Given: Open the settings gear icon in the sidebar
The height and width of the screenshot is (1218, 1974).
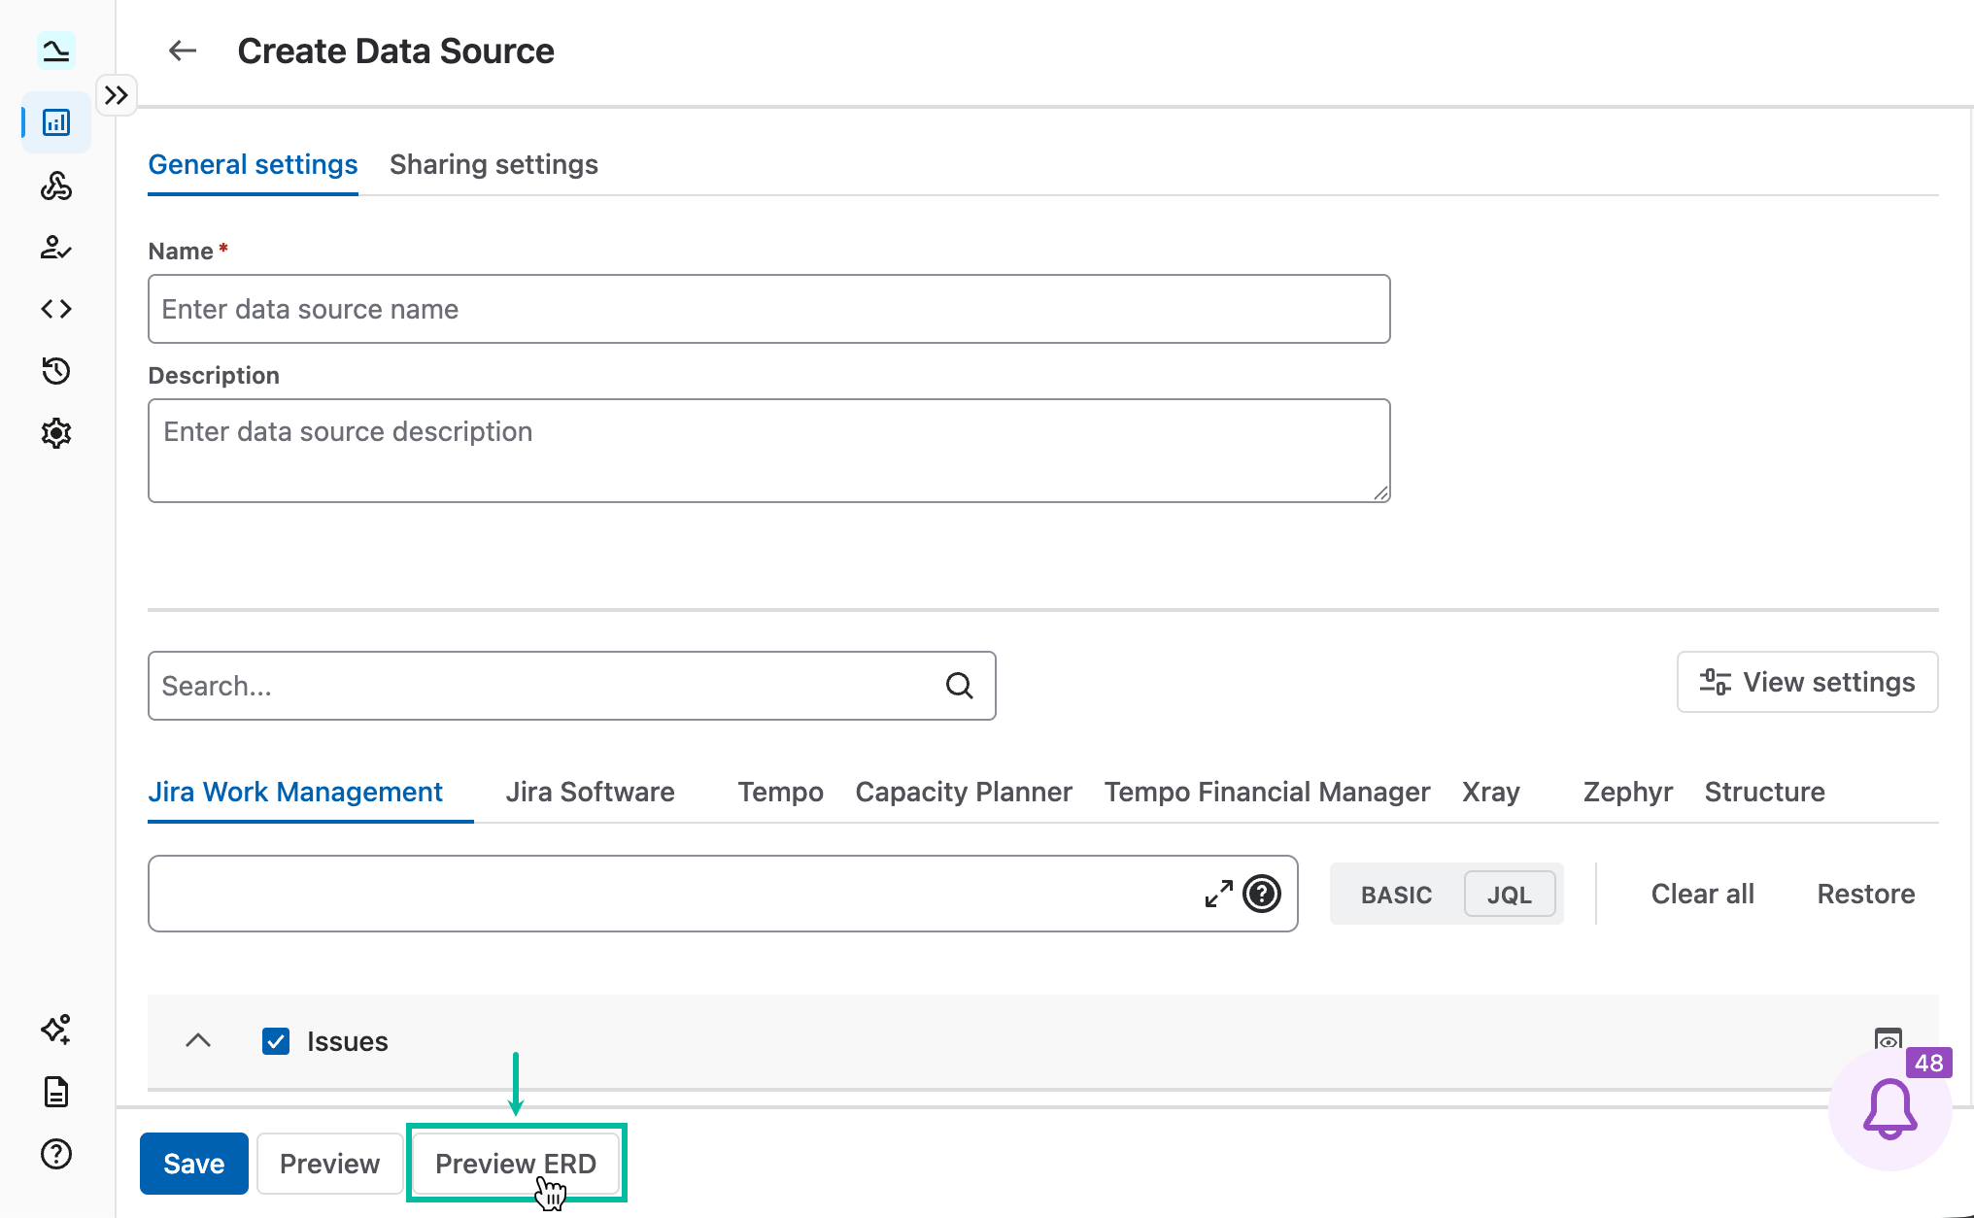Looking at the screenshot, I should pos(56,433).
